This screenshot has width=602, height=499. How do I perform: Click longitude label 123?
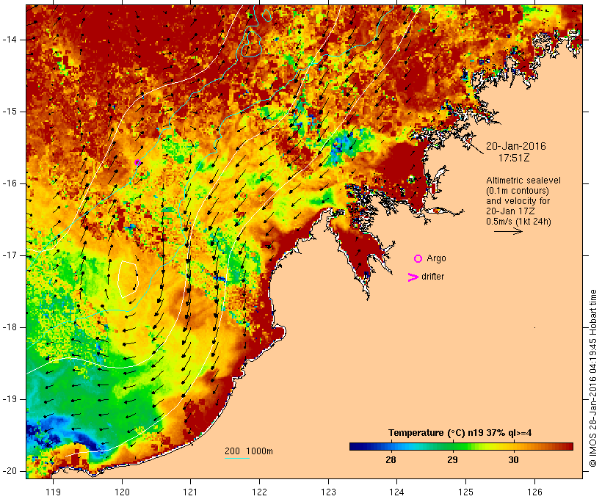coord(328,492)
